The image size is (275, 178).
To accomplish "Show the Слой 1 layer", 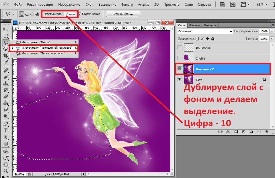I will coord(180,58).
